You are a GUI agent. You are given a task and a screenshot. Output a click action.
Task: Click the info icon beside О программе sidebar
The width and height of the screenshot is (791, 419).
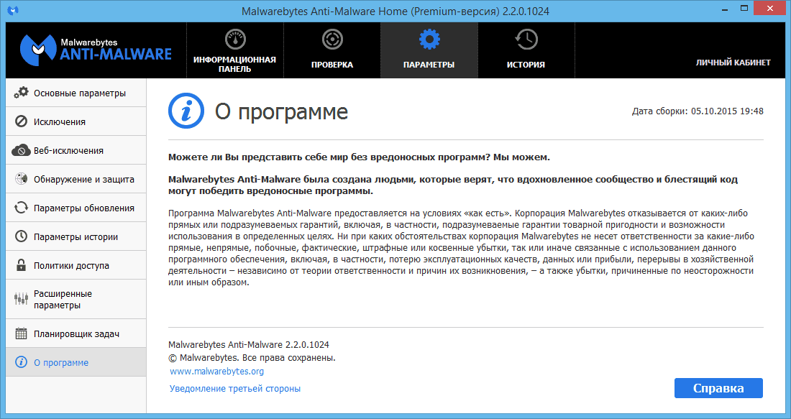click(x=21, y=362)
